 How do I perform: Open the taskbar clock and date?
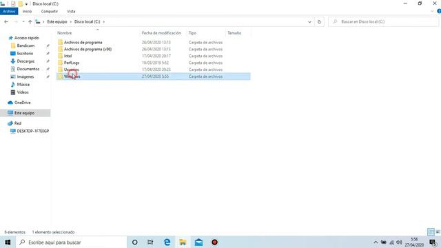pyautogui.click(x=414, y=242)
